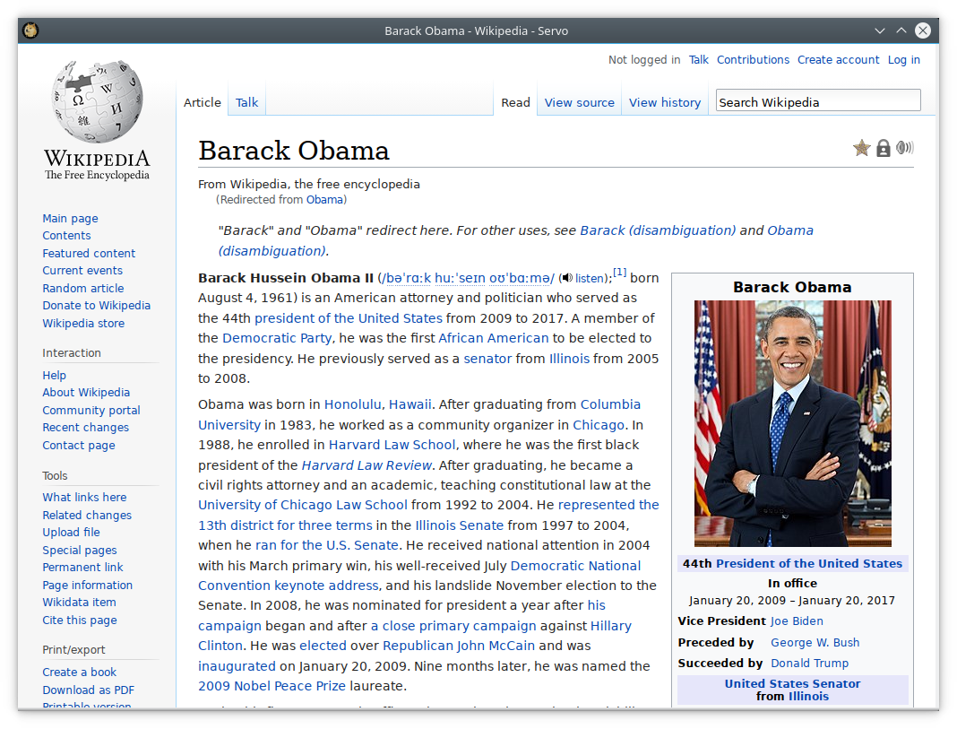Click the Search Wikipedia input field
Screen dimensions: 957x729
(x=818, y=100)
